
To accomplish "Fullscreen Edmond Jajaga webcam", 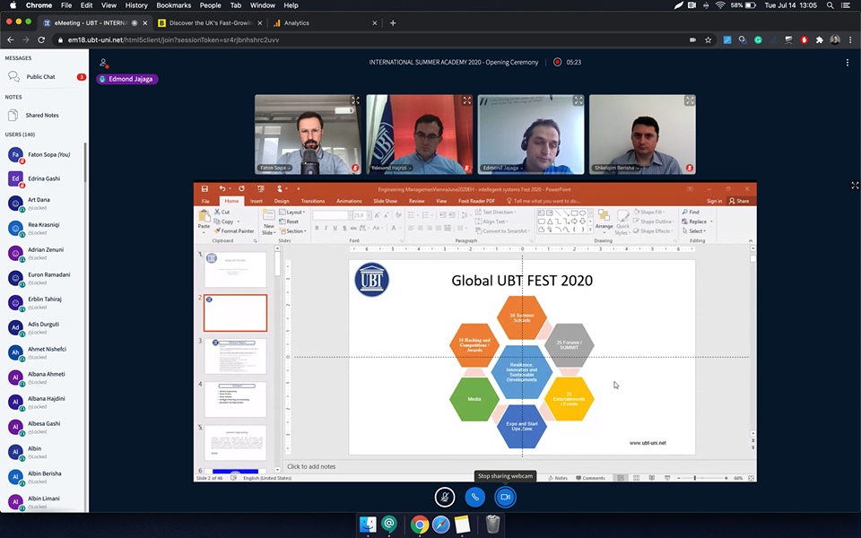I will click(578, 100).
